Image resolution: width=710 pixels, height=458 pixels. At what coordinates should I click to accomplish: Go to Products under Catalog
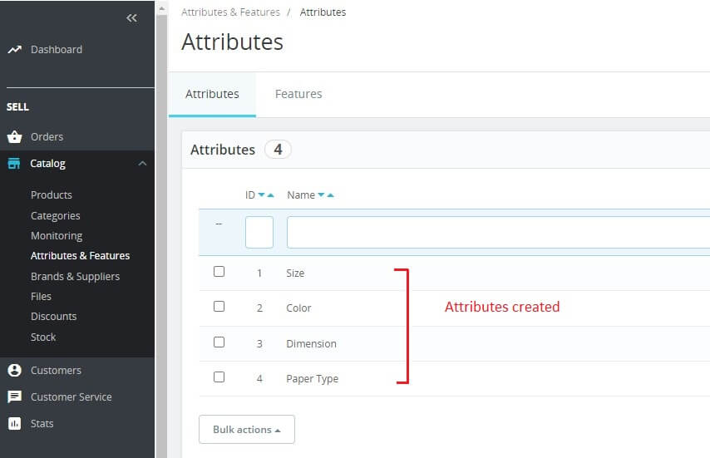(52, 195)
